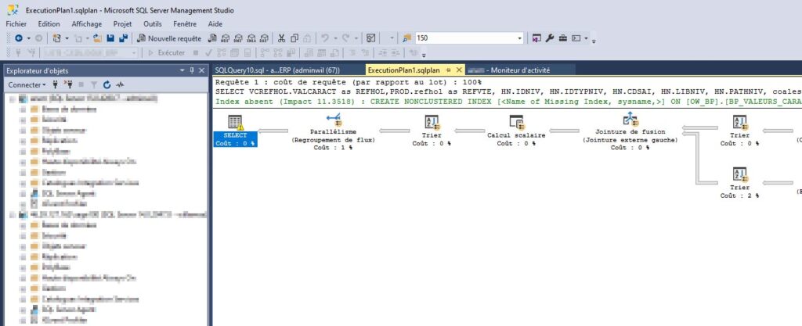
Task: Select the Jointure de fusion operator
Action: tap(630, 131)
